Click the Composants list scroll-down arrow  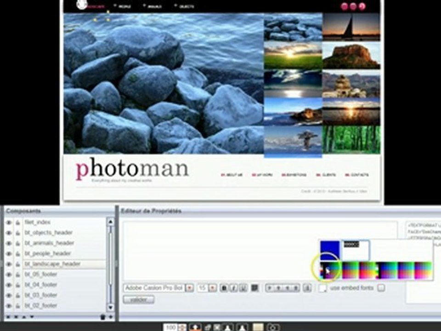(x=111, y=307)
